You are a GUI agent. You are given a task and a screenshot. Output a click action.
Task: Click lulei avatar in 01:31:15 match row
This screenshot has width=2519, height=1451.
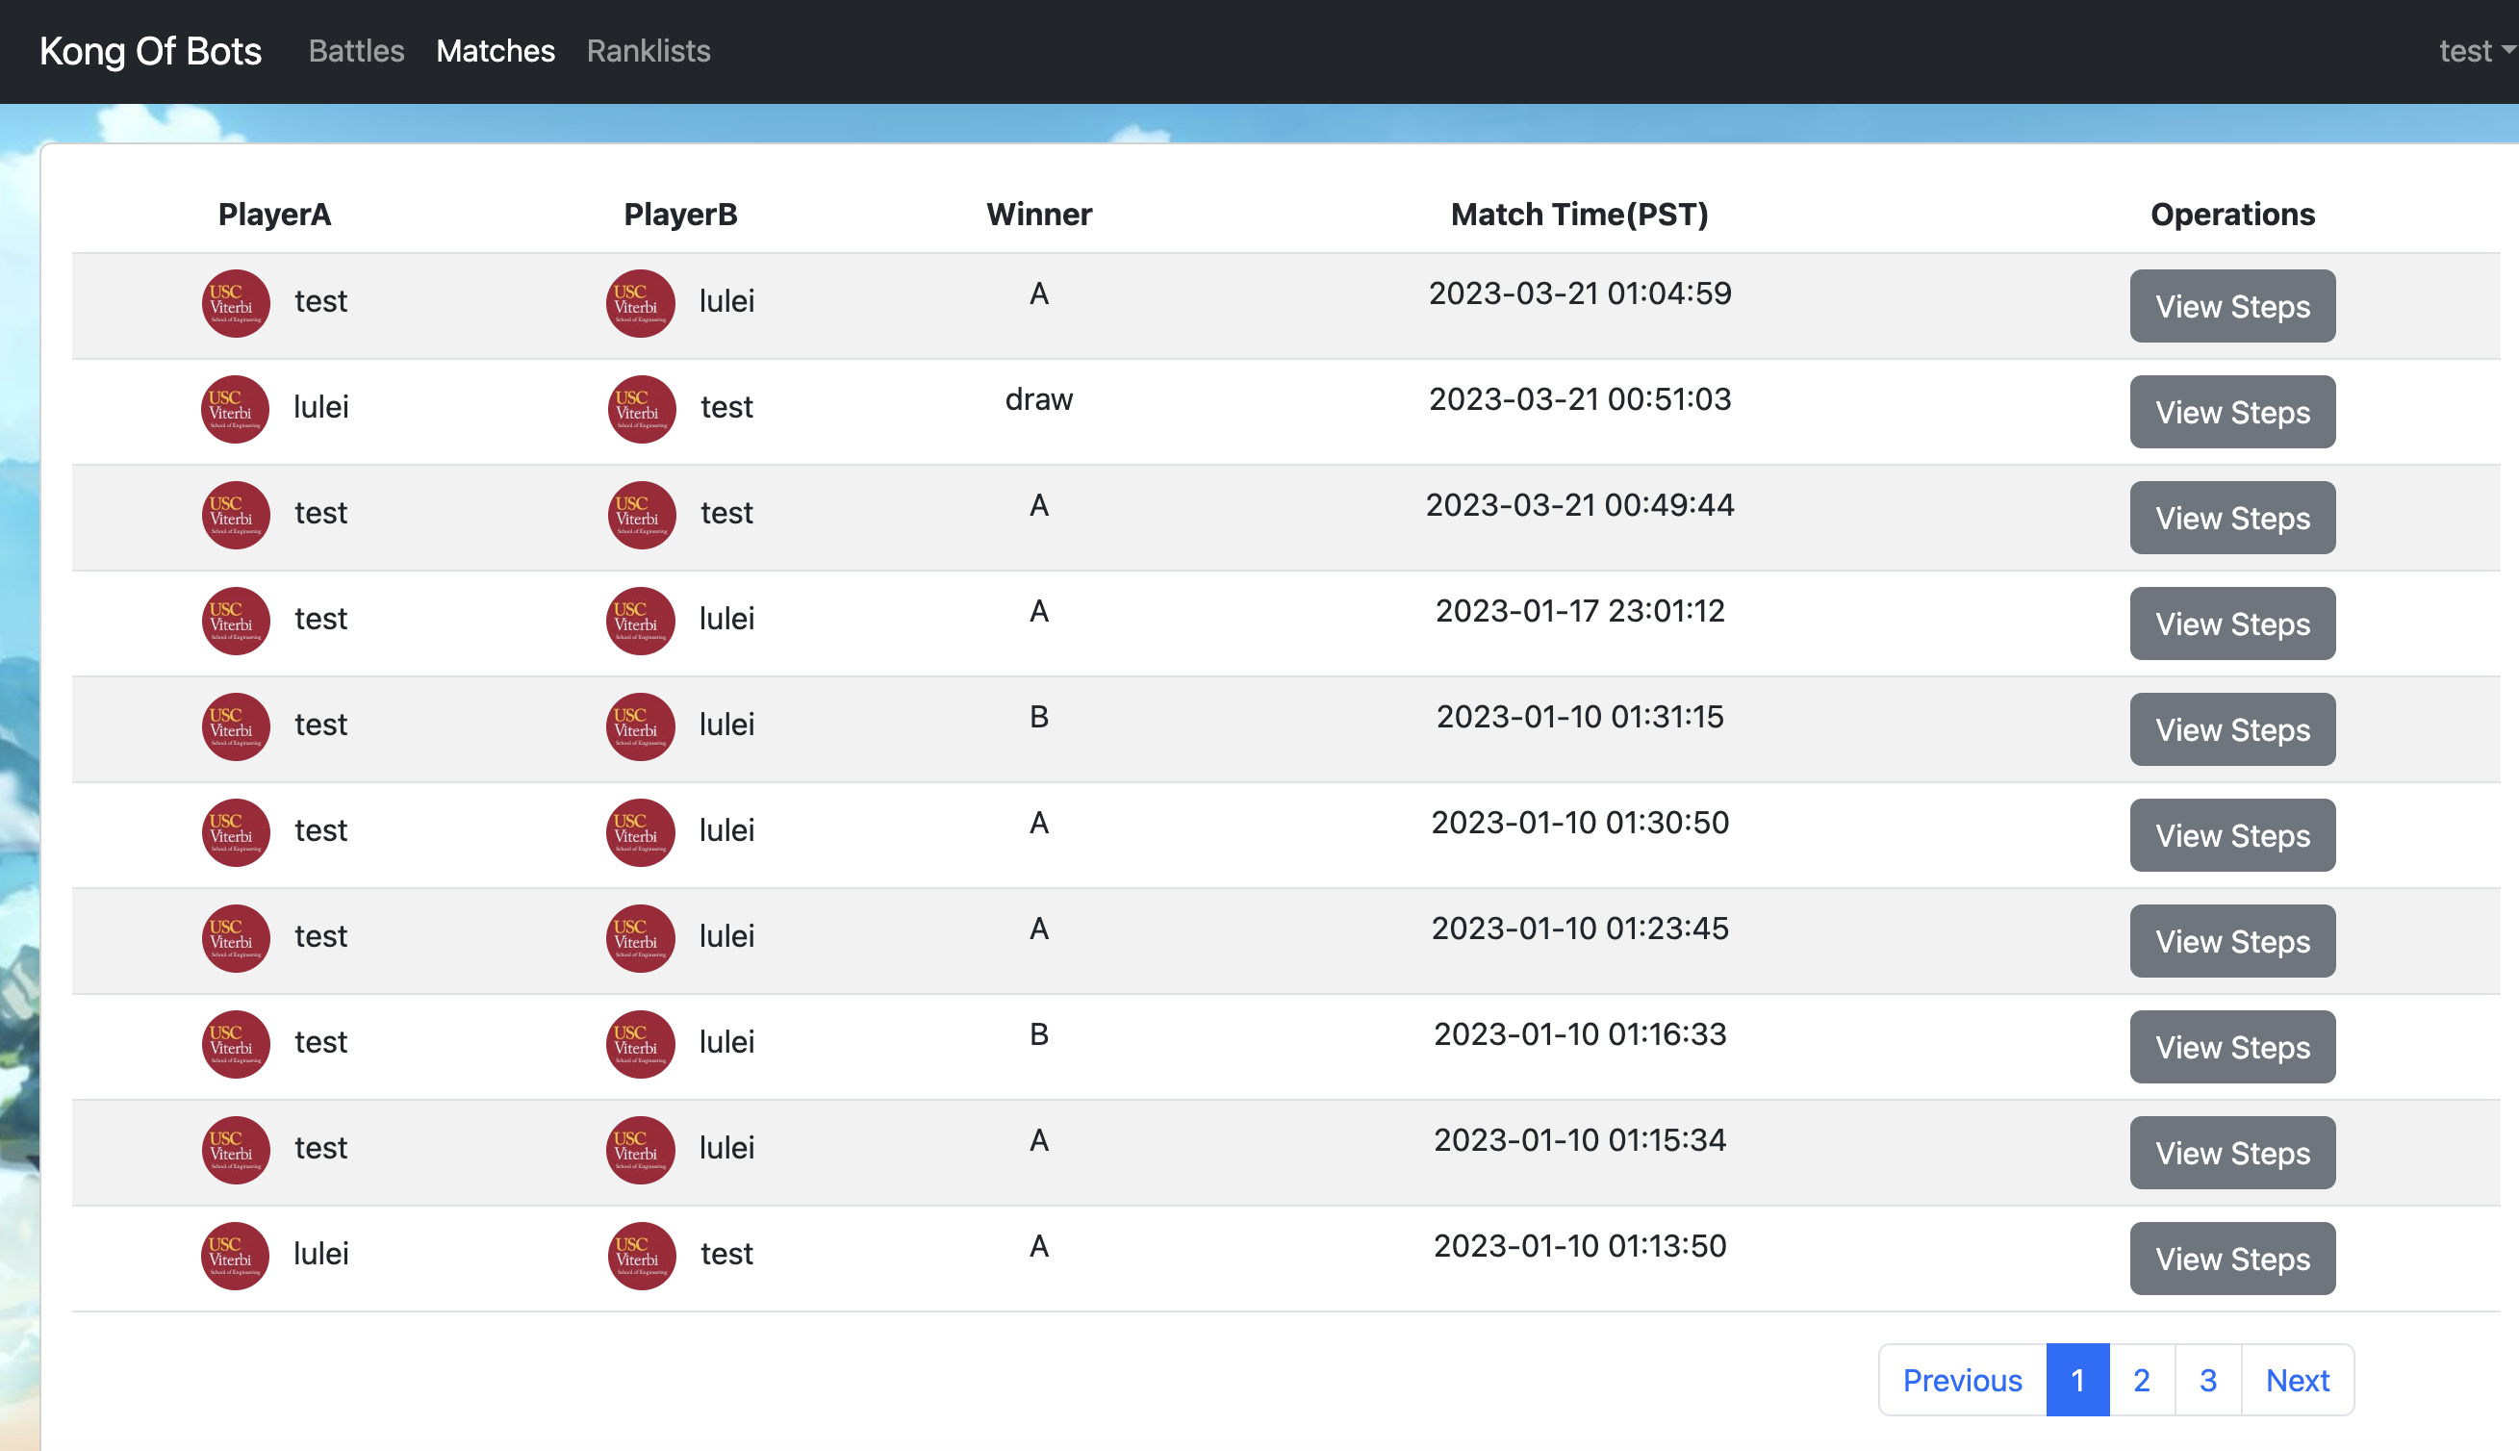[x=641, y=726]
